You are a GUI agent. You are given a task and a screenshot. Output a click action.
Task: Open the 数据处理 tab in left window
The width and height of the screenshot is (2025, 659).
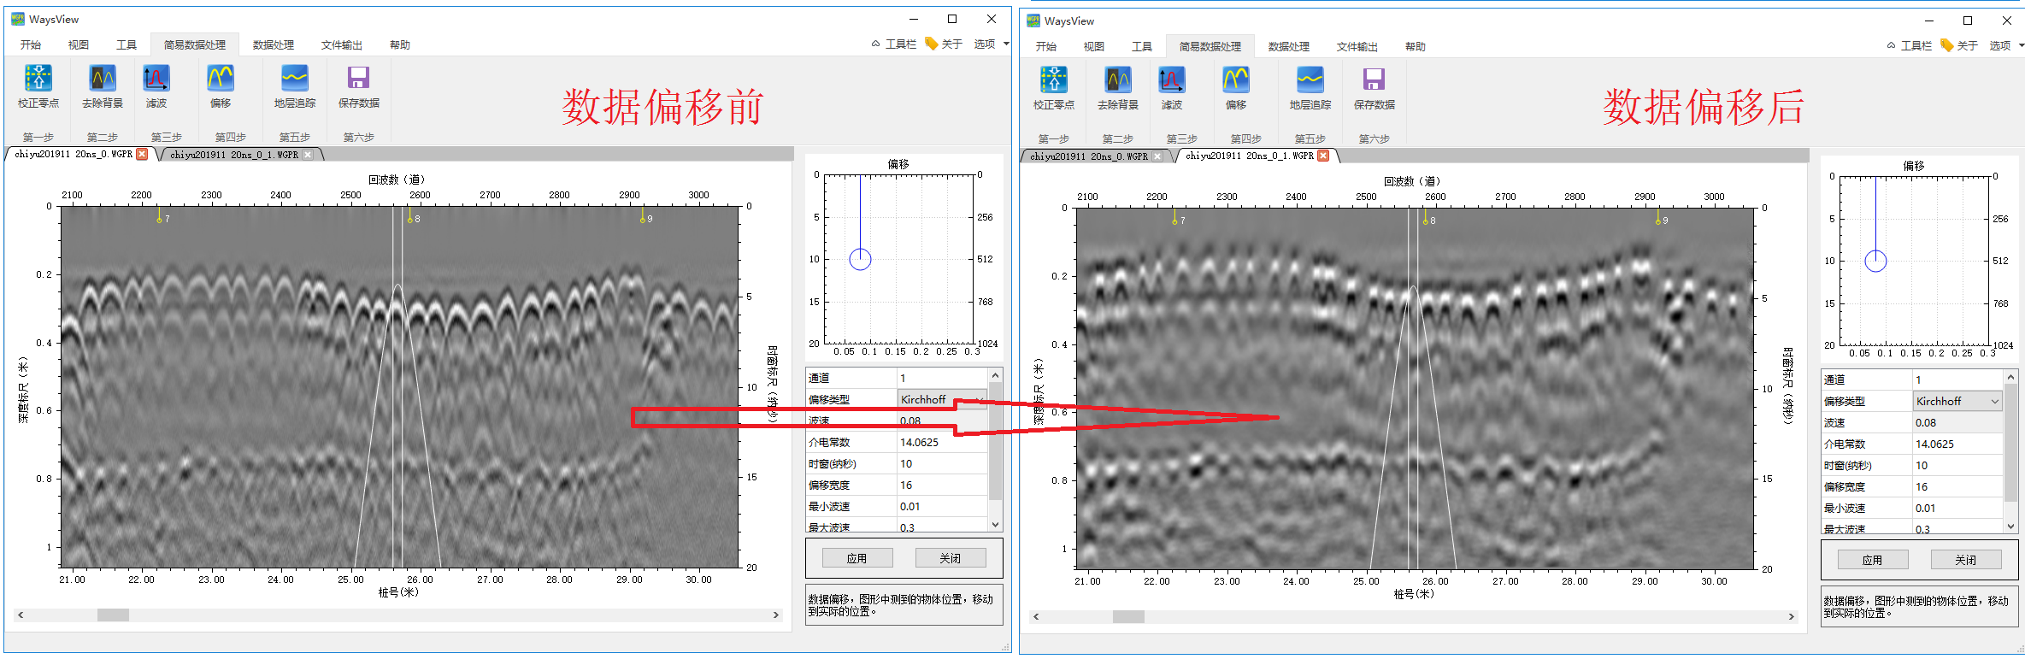[x=273, y=45]
